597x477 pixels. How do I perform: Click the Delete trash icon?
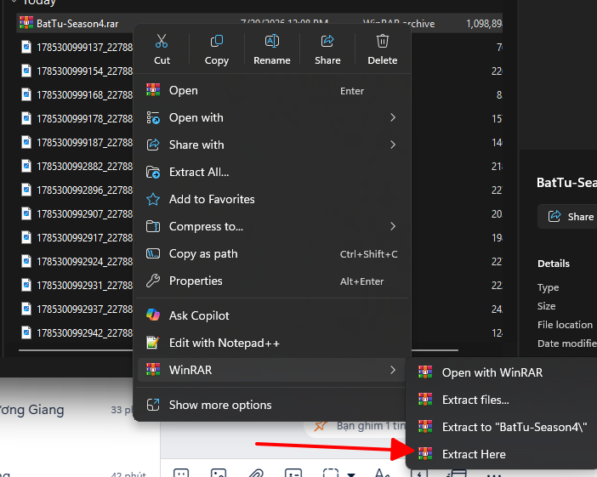[382, 41]
